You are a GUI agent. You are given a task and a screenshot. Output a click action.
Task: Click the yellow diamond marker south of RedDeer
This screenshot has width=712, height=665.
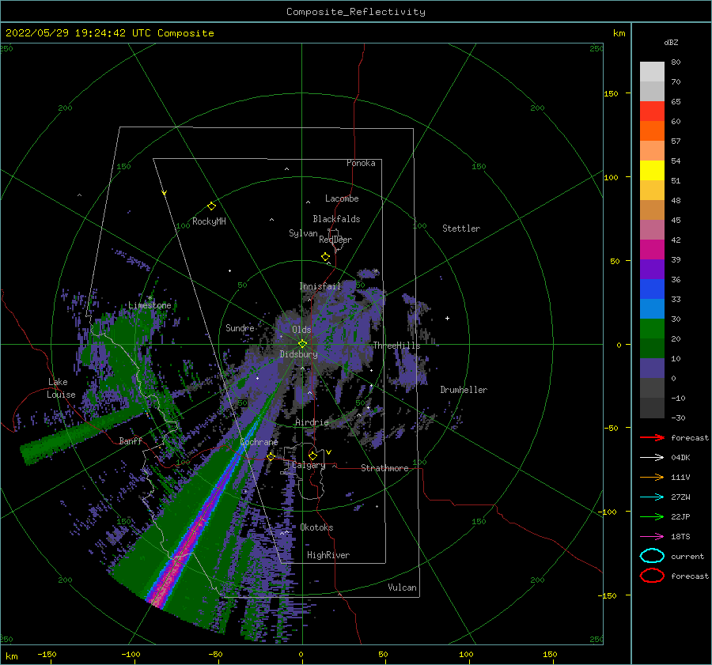325,257
